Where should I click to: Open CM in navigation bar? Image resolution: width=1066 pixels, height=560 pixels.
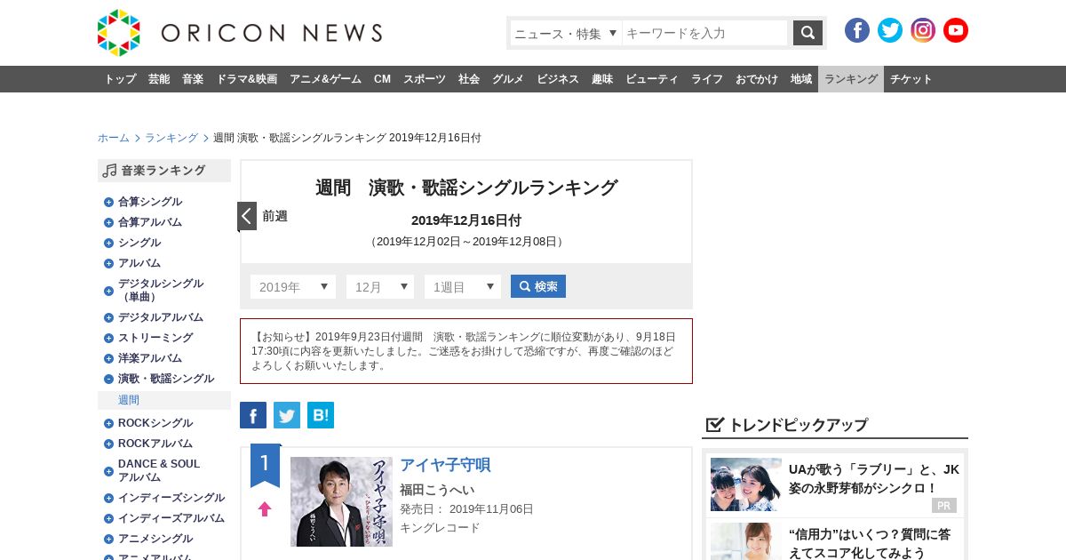[382, 79]
